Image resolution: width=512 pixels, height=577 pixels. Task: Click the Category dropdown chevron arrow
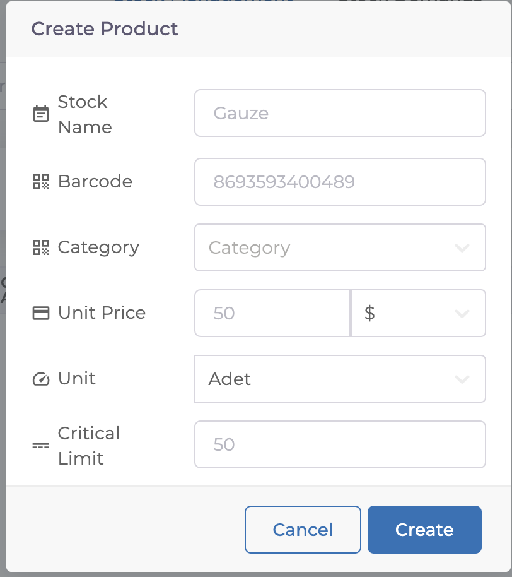pos(462,248)
